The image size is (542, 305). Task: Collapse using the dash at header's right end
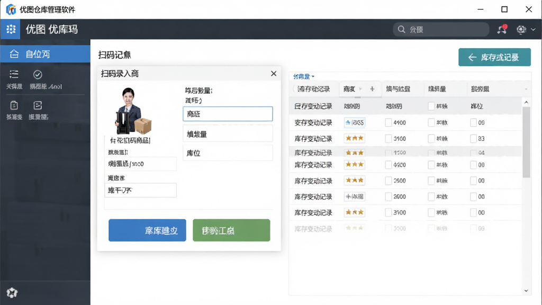click(526, 89)
